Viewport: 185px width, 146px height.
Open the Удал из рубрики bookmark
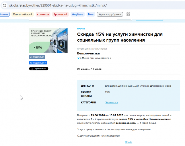pos(110,14)
